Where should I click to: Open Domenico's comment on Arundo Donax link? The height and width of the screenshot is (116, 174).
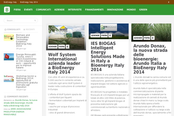point(21,103)
